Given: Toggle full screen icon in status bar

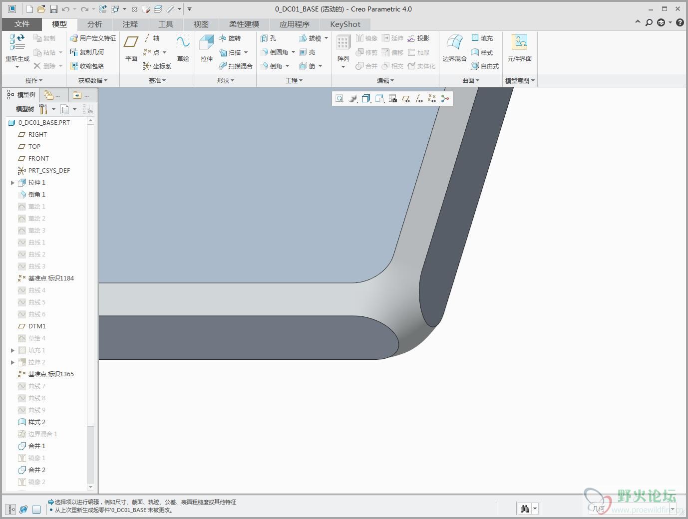Looking at the screenshot, I should point(36,510).
